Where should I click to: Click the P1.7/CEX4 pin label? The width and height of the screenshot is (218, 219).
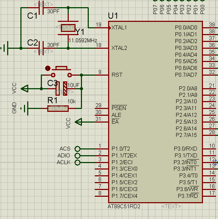pyautogui.click(x=125, y=196)
